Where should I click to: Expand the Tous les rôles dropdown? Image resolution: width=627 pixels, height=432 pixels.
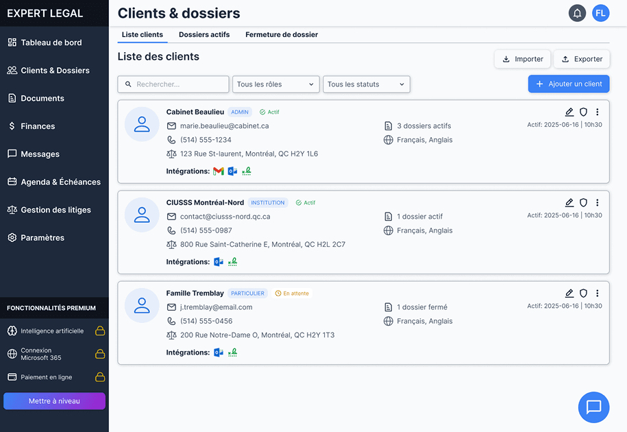(276, 84)
